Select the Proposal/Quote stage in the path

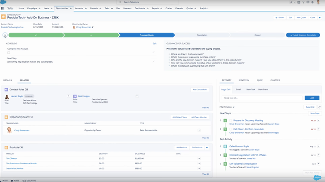pyautogui.click(x=146, y=35)
